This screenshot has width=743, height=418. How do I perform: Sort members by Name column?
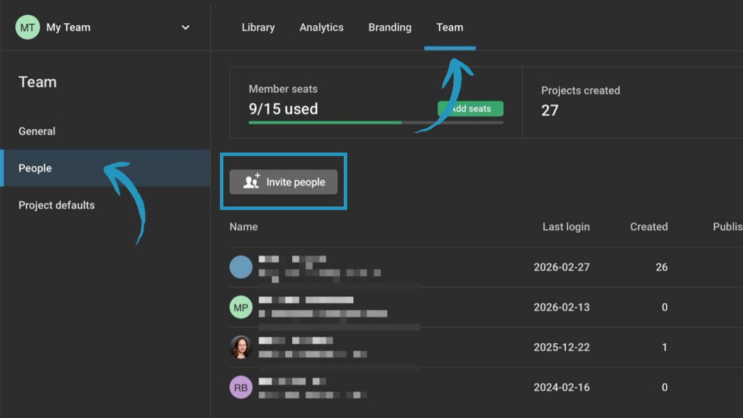tap(243, 227)
